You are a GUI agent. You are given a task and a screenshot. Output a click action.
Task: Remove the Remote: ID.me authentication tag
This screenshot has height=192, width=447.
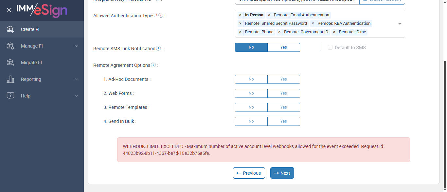(334, 32)
